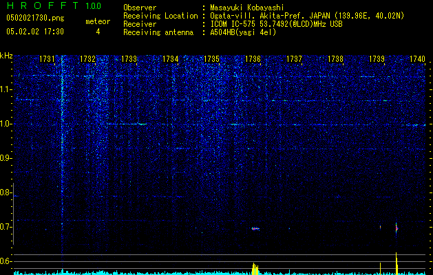Click the kHz axis unit label
The height and width of the screenshot is (275, 433).
6,56
